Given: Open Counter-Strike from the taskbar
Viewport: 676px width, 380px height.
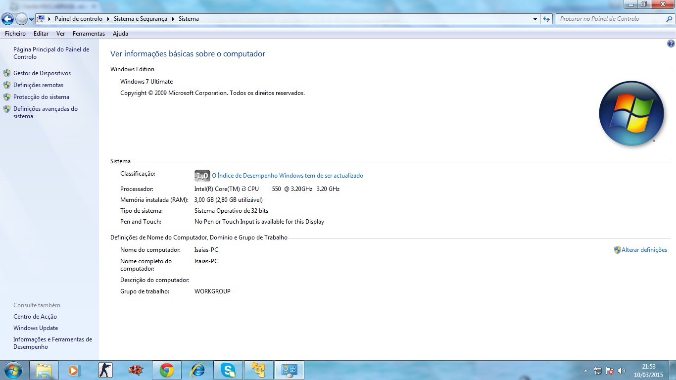Looking at the screenshot, I should coord(105,370).
